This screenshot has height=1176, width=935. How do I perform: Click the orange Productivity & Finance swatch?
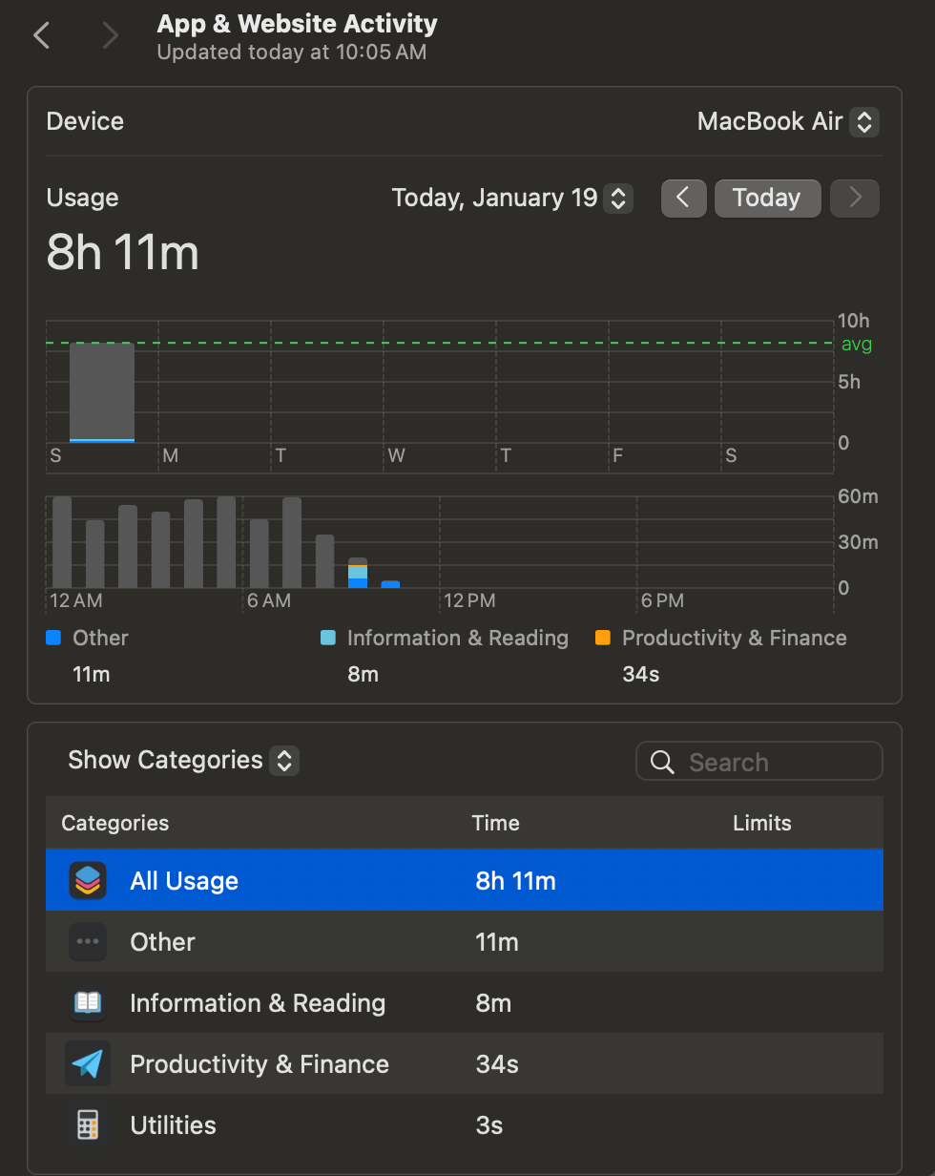[602, 638]
